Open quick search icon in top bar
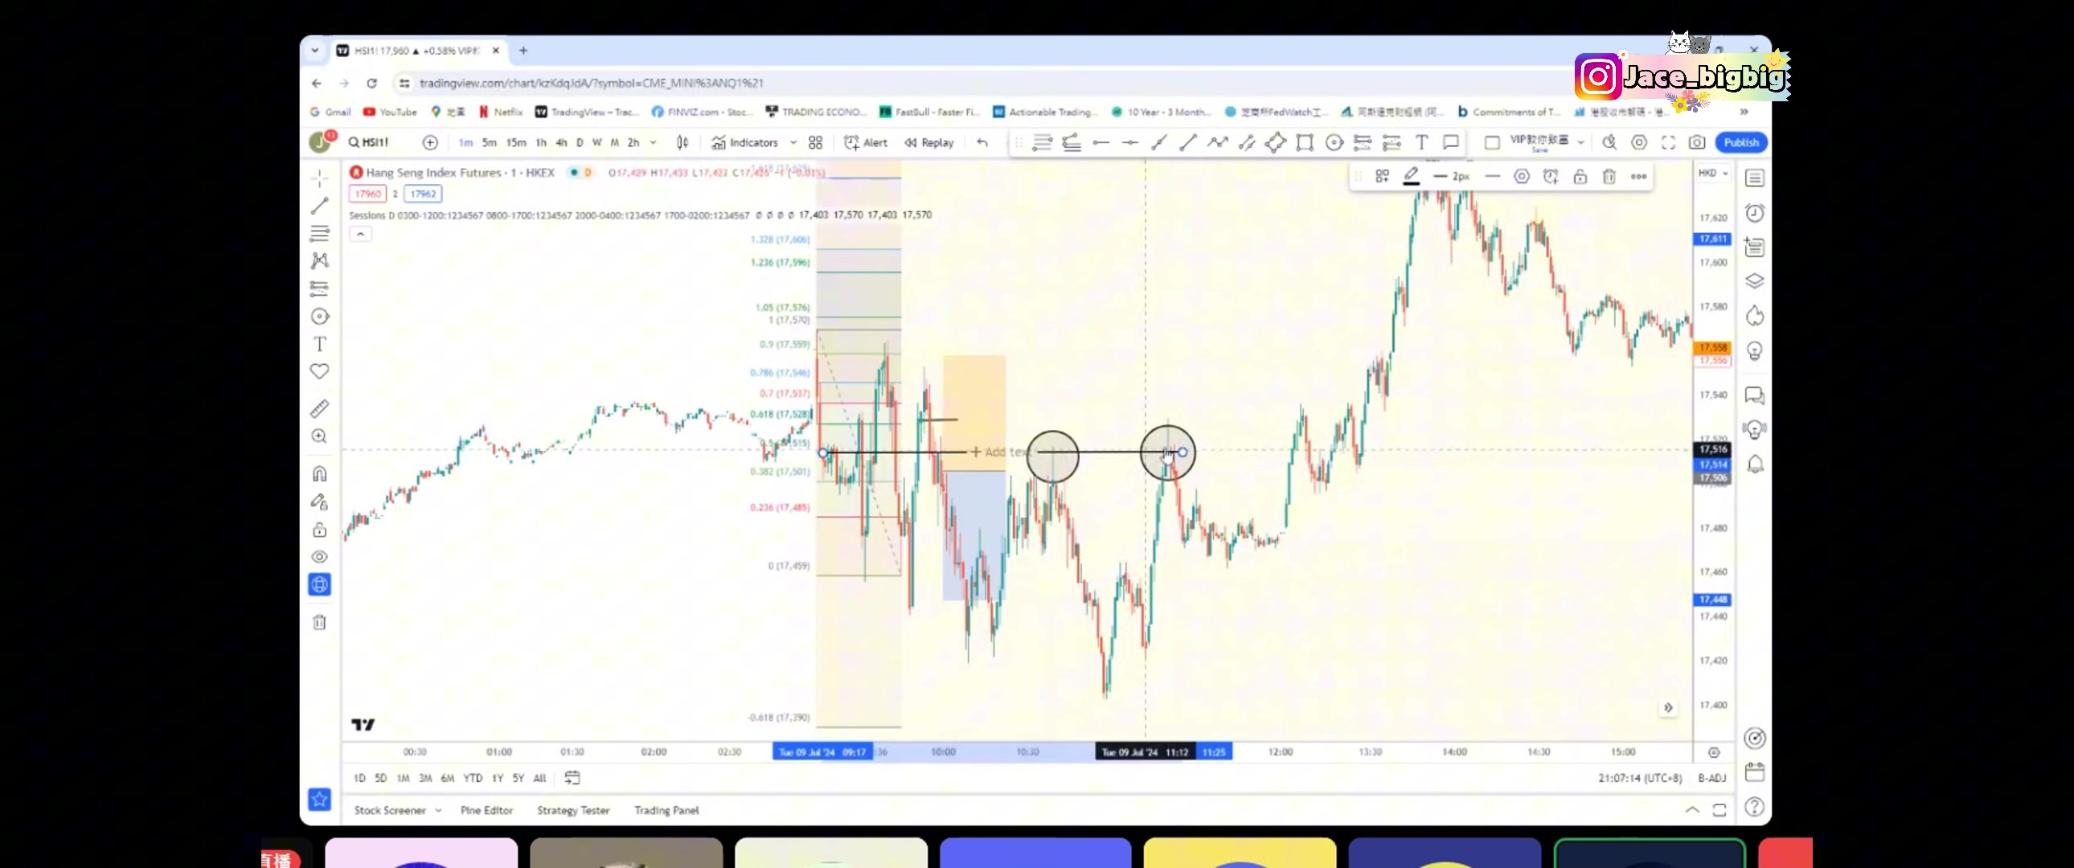Screen dimensions: 2074x868 (1609, 142)
